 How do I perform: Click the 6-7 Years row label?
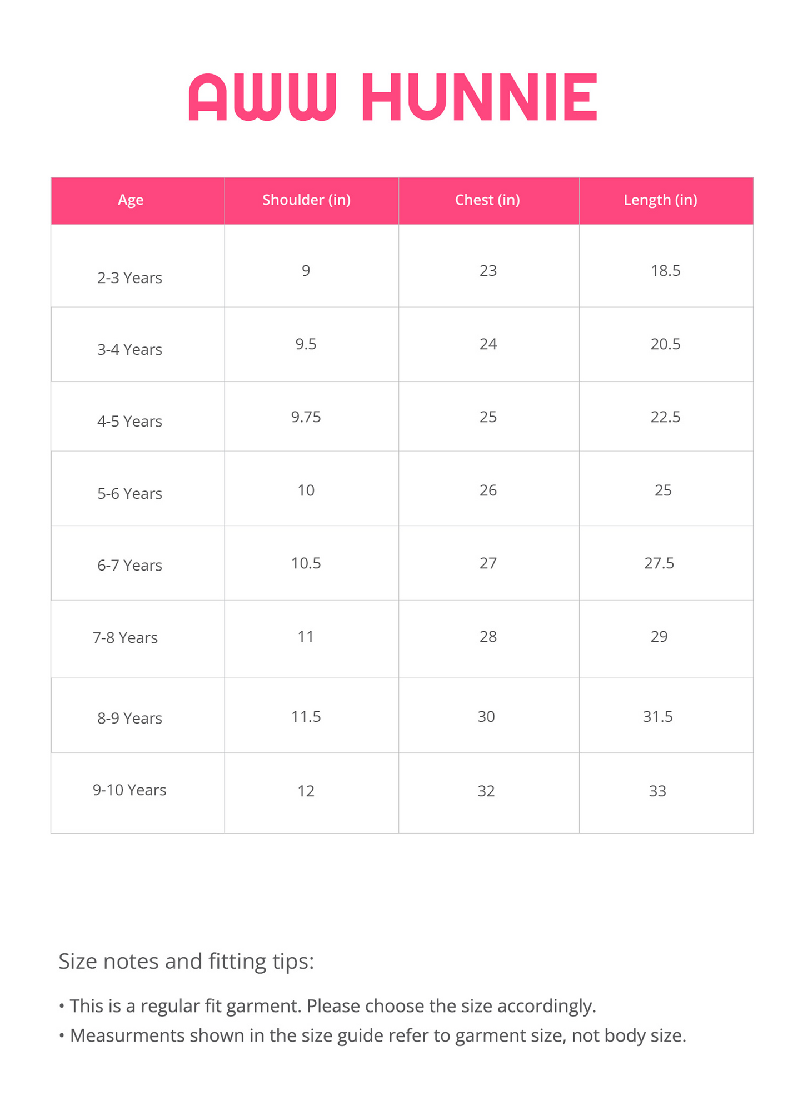[129, 565]
